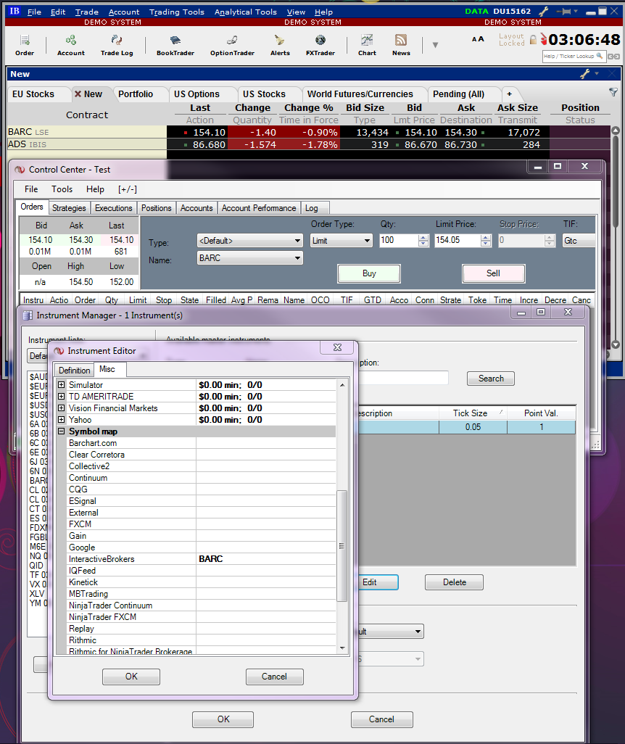Open Tools menu in Control Center
The width and height of the screenshot is (625, 744).
tap(62, 189)
